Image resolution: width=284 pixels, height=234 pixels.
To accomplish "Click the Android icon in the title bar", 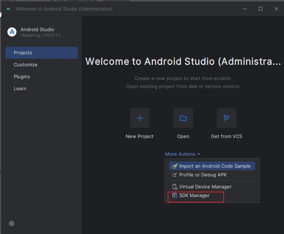I will (8, 9).
